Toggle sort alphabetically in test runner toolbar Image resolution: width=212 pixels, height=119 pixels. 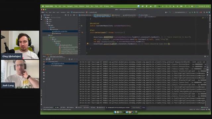(53, 59)
